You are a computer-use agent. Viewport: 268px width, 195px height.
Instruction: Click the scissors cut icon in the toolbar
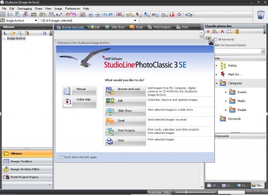click(x=10, y=14)
